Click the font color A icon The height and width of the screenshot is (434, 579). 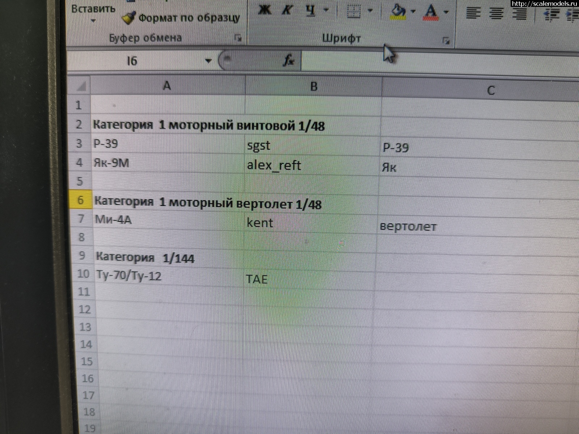coord(431,11)
